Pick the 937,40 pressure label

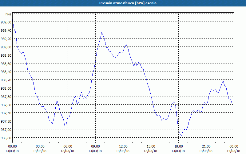point(6,113)
